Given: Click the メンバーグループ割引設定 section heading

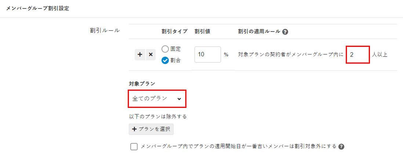Looking at the screenshot, I should tap(37, 8).
